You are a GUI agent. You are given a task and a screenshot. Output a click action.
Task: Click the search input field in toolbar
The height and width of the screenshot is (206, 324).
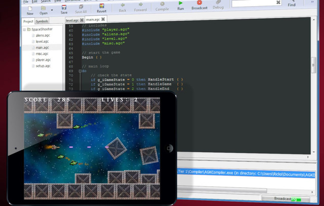tap(254, 3)
